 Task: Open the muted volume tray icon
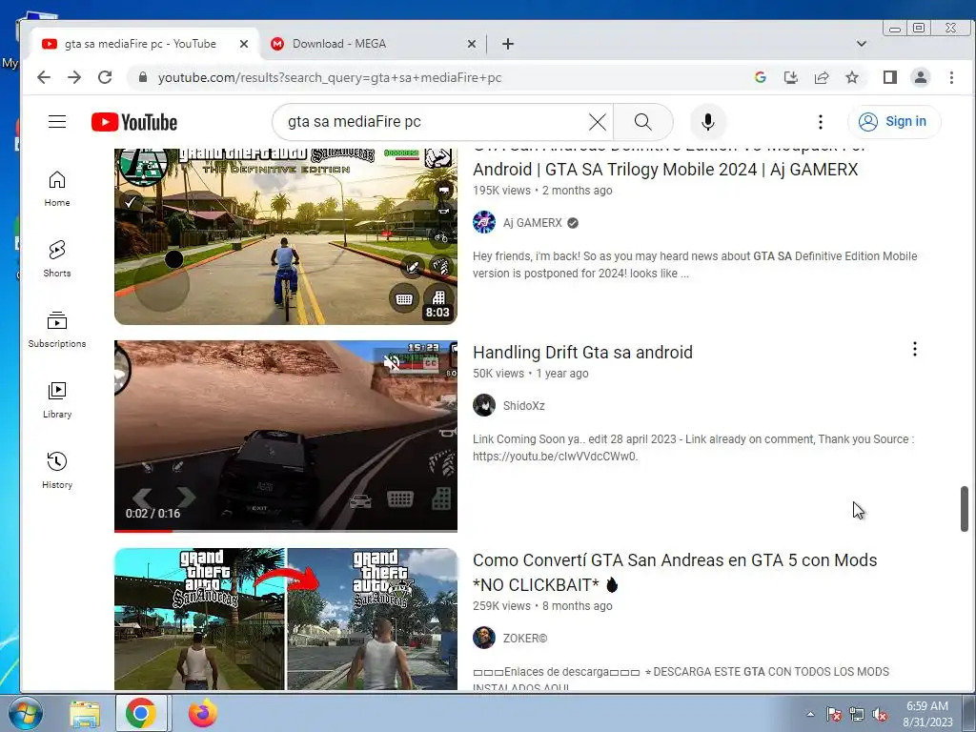point(880,714)
